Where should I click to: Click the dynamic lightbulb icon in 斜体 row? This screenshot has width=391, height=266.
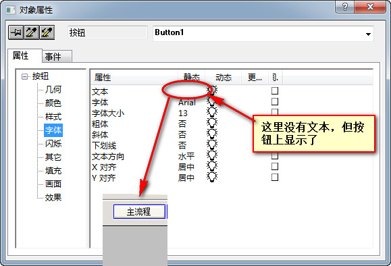click(x=212, y=134)
